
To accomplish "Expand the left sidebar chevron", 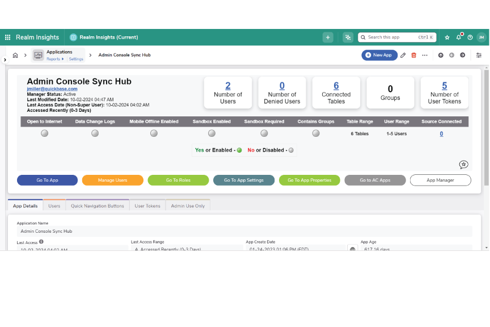I will pyautogui.click(x=5, y=60).
